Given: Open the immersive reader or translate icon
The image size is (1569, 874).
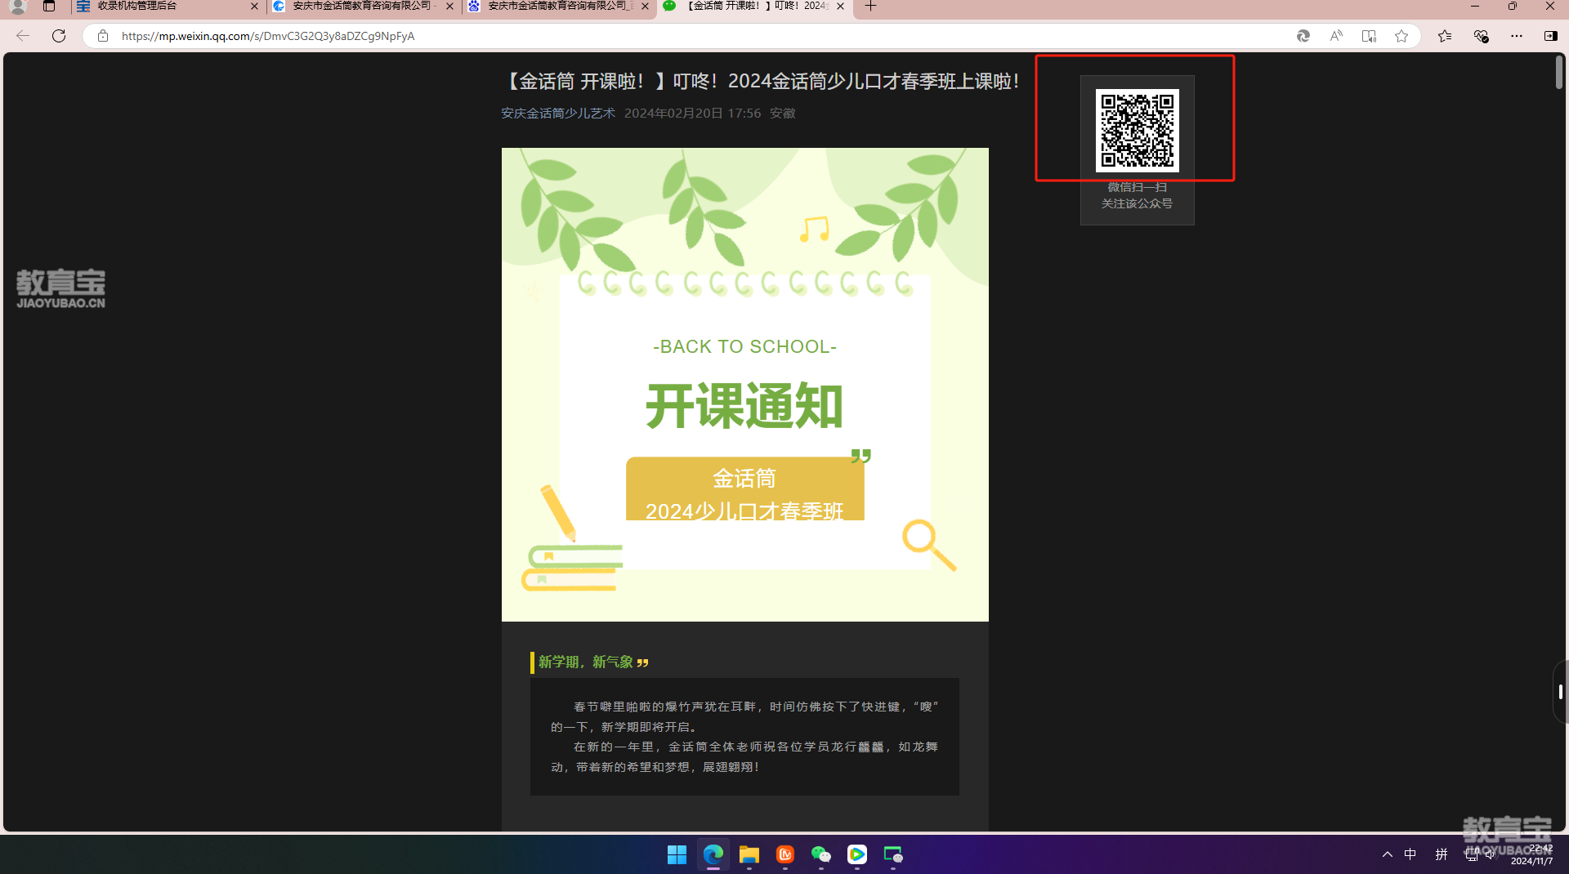Looking at the screenshot, I should [1369, 36].
